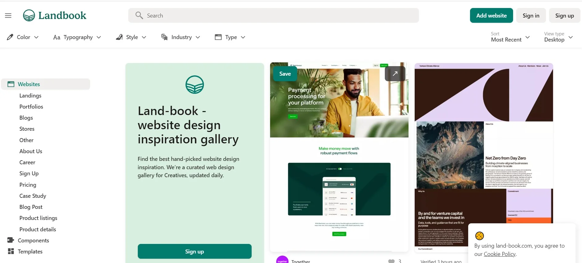Image resolution: width=582 pixels, height=263 pixels.
Task: Open the Cookie Policy link
Action: (500, 254)
